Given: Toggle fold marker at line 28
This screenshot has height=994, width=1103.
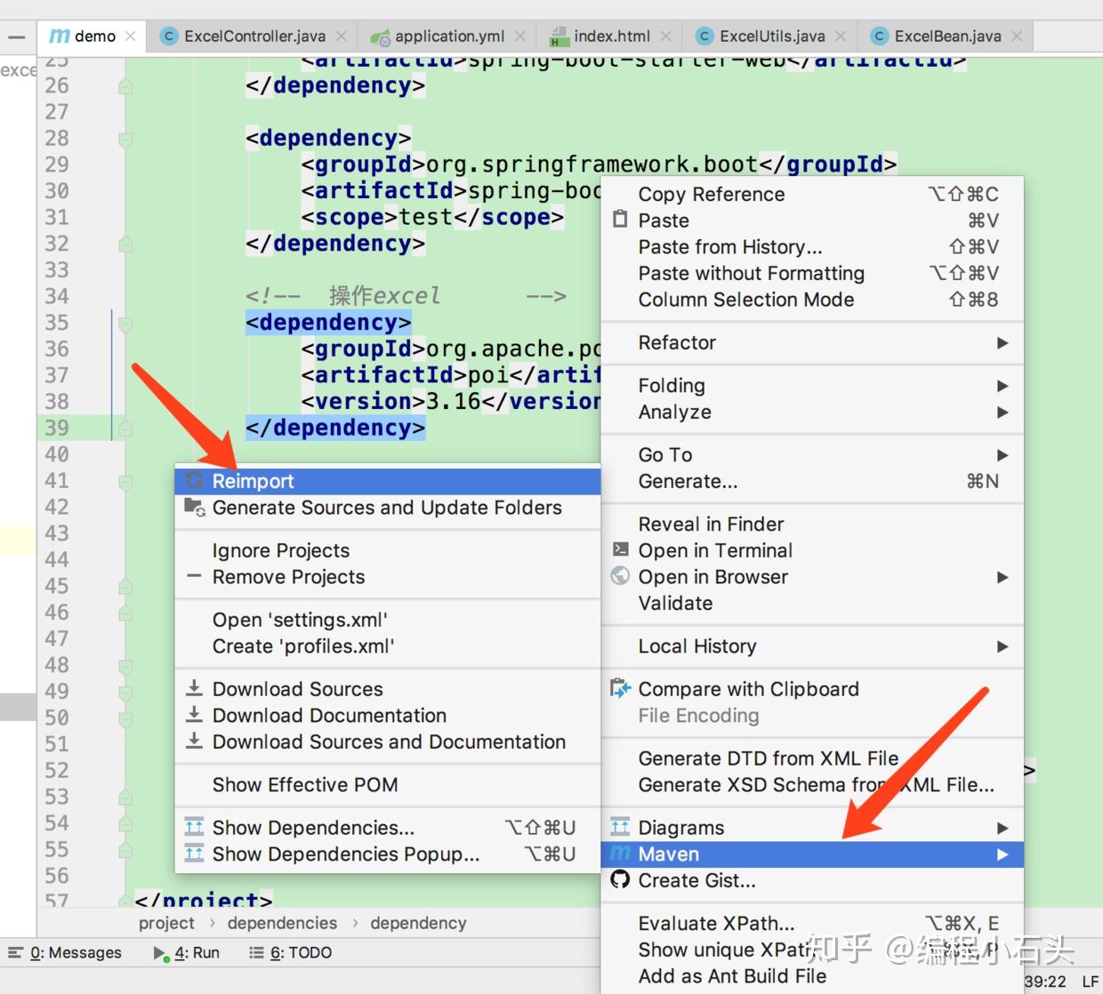Looking at the screenshot, I should click(125, 139).
